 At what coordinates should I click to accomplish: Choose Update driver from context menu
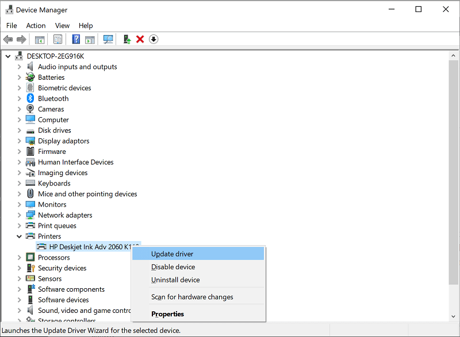pos(198,254)
